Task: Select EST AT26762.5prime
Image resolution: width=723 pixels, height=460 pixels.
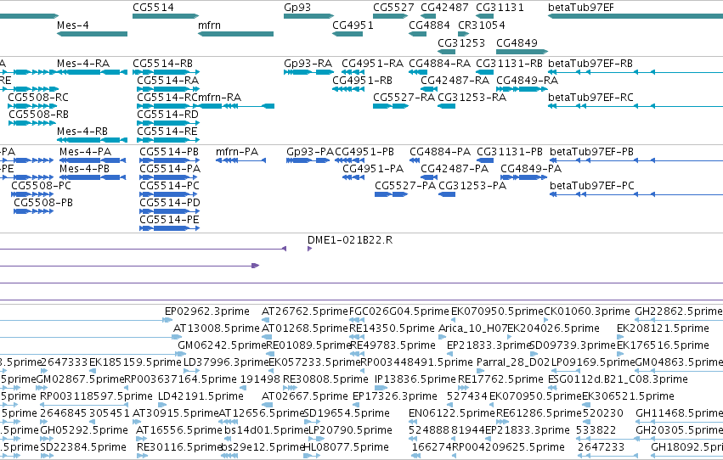Action: click(x=305, y=311)
